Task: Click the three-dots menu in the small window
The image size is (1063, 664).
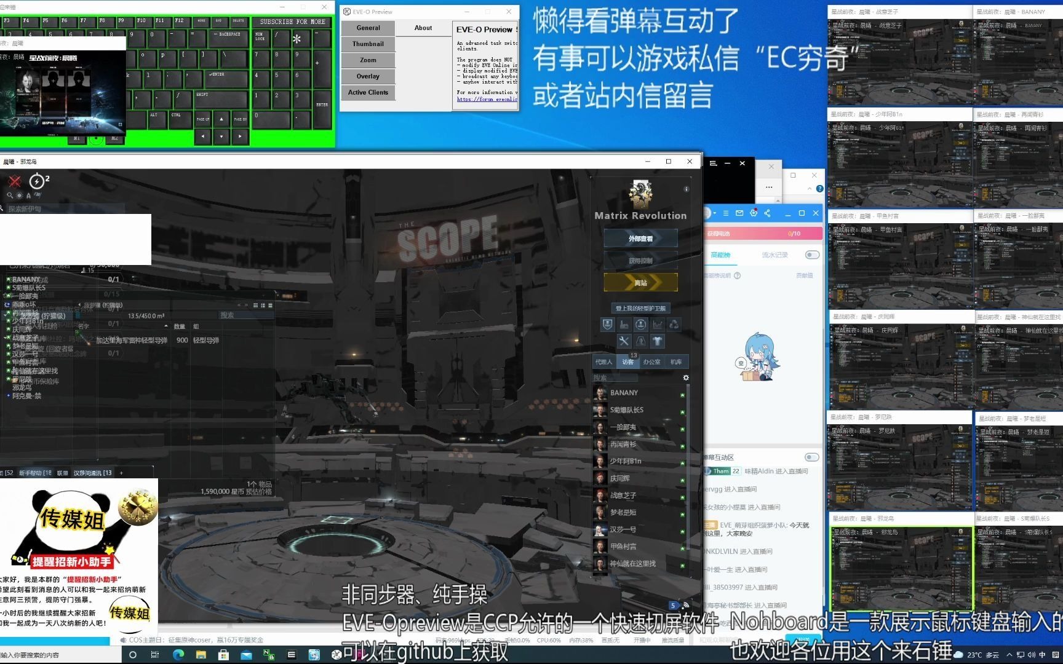Action: click(x=769, y=187)
